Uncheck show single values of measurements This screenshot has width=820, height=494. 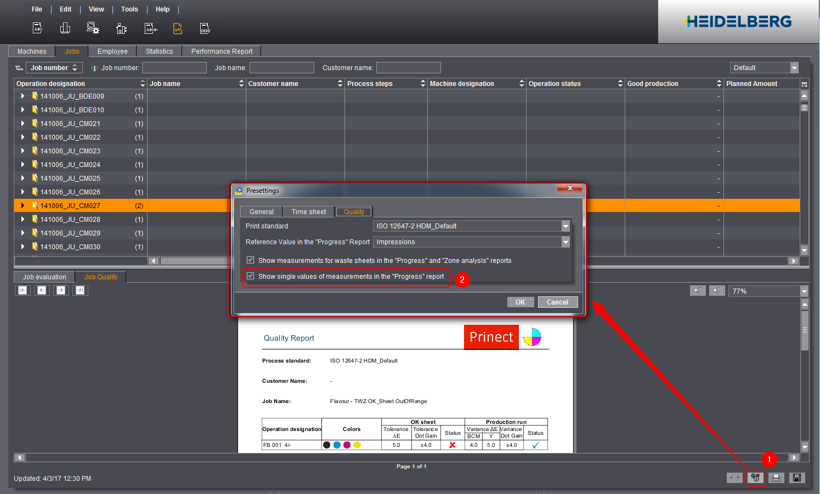[x=251, y=276]
